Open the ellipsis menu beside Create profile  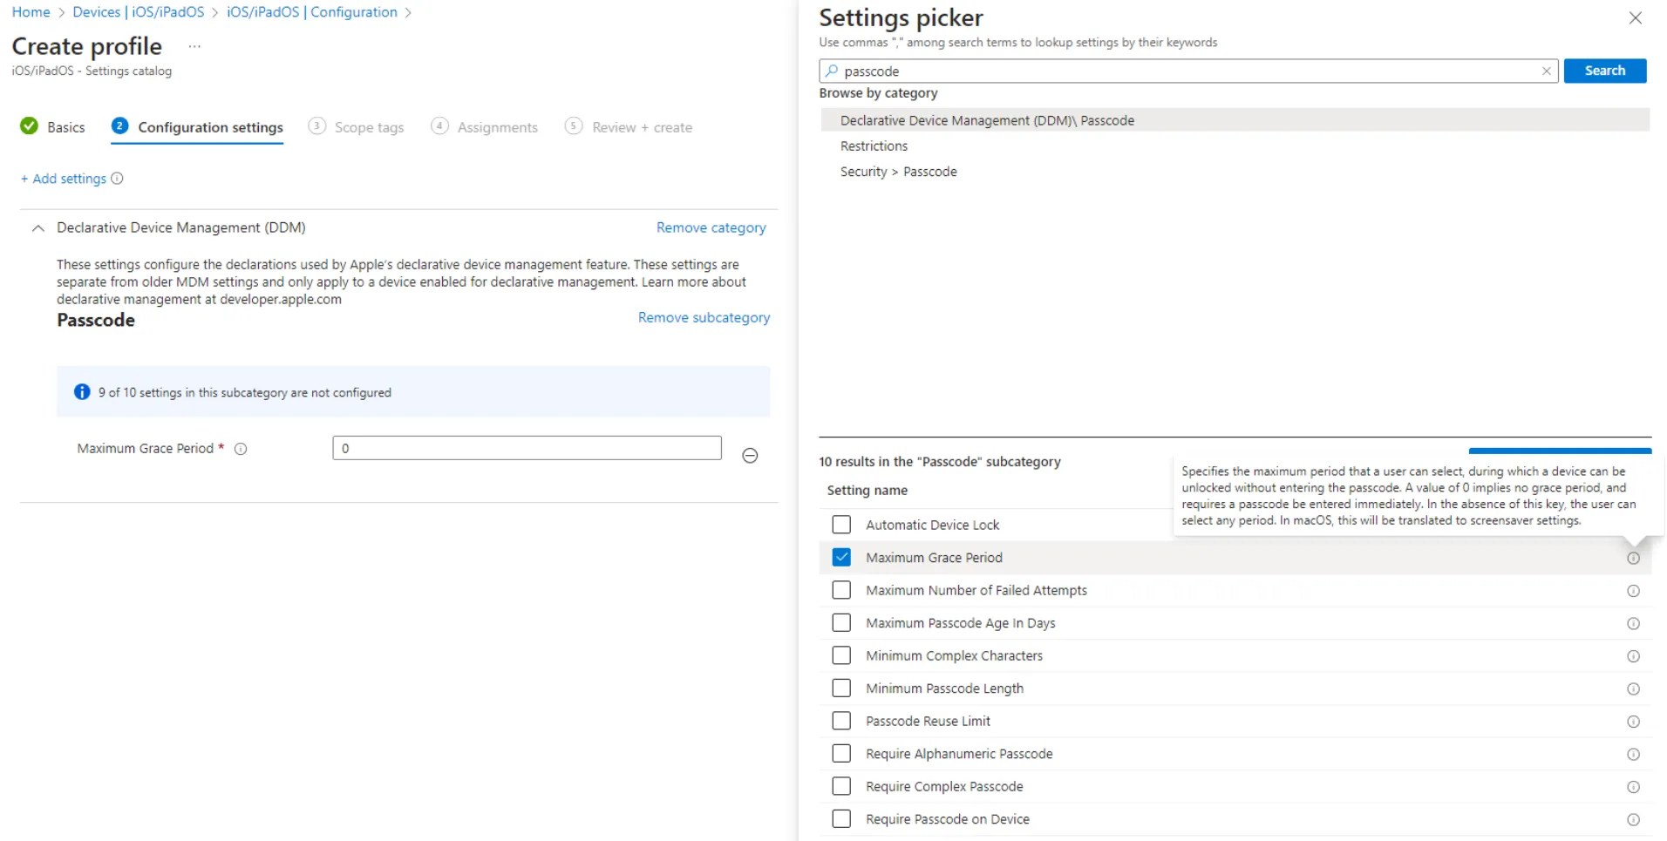pos(194,46)
